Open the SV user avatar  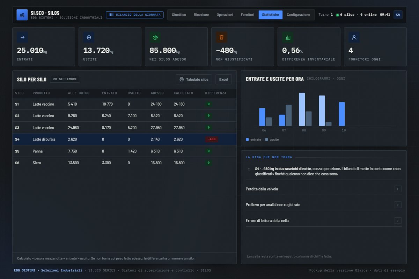(x=398, y=15)
